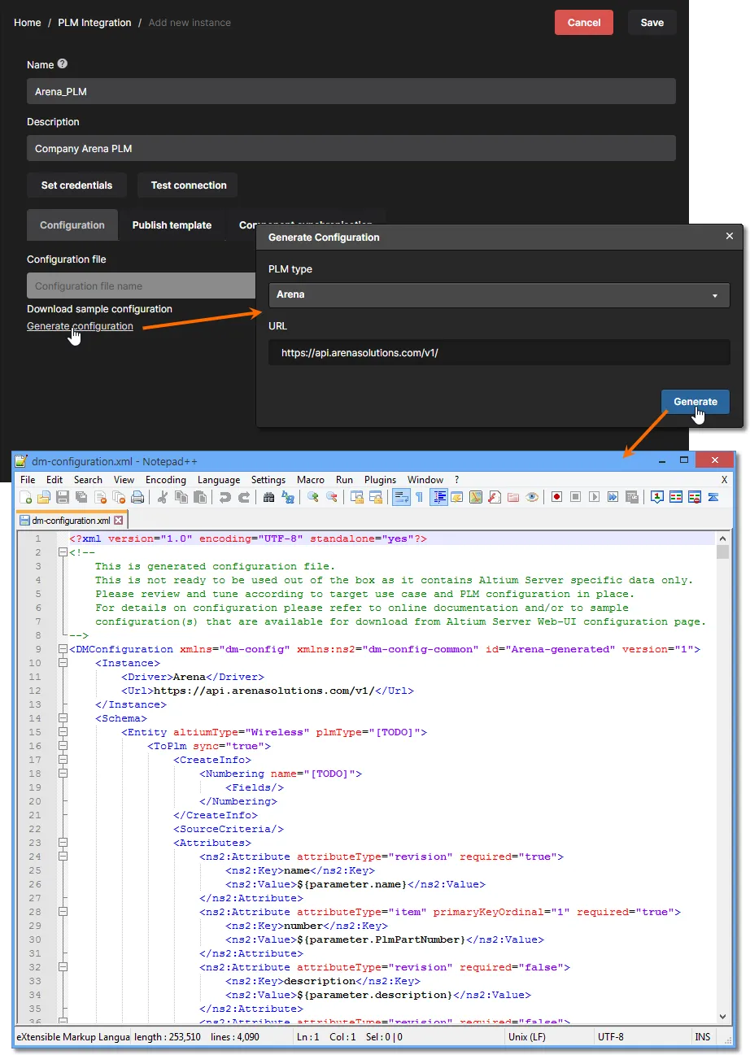Click the Test connection button

189,185
